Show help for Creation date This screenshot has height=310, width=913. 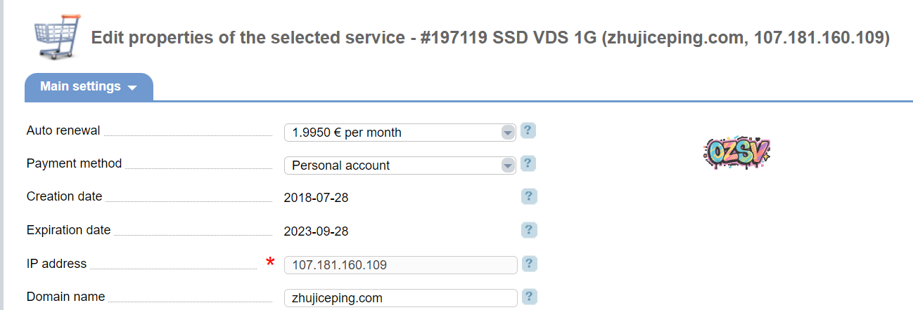(x=529, y=196)
